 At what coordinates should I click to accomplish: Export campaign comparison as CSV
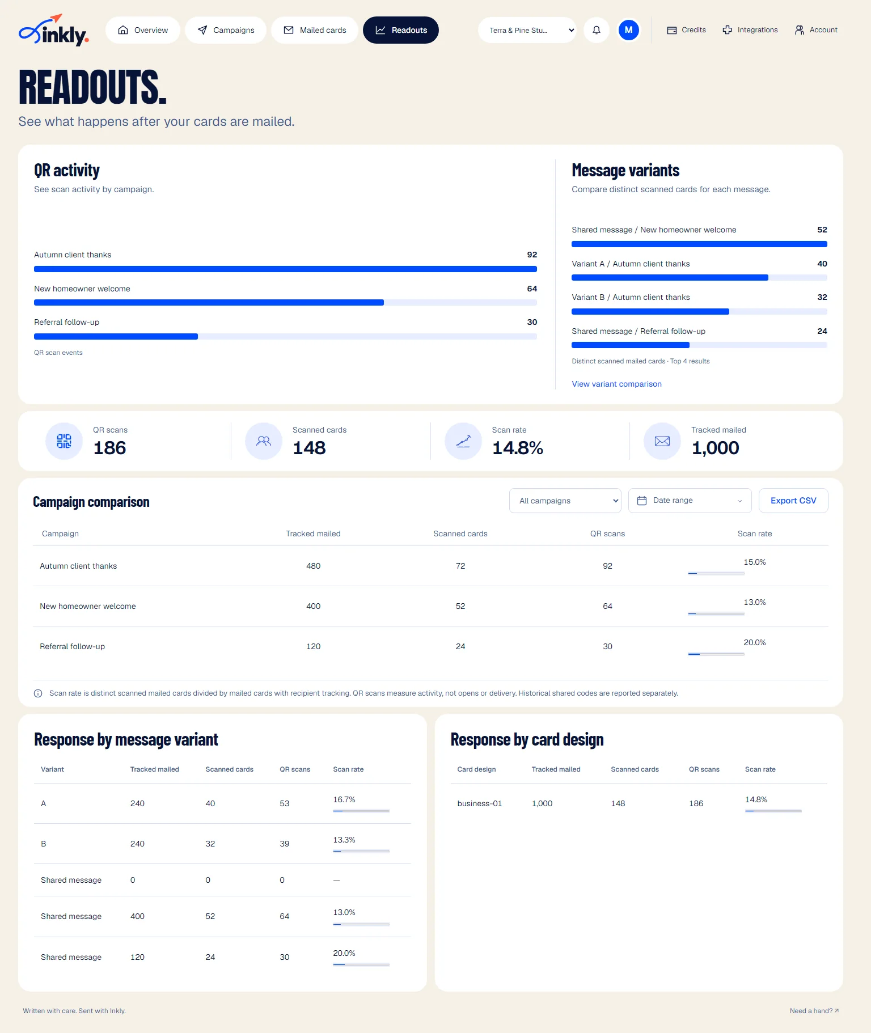tap(793, 501)
